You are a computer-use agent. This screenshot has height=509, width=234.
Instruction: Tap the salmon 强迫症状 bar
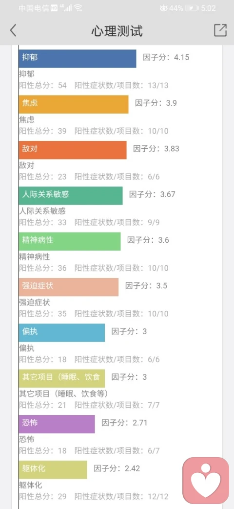(x=69, y=287)
